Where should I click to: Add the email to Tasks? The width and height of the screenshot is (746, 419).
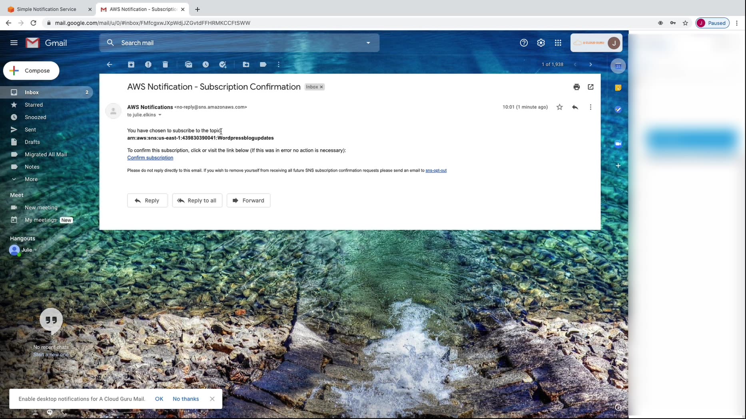click(223, 65)
